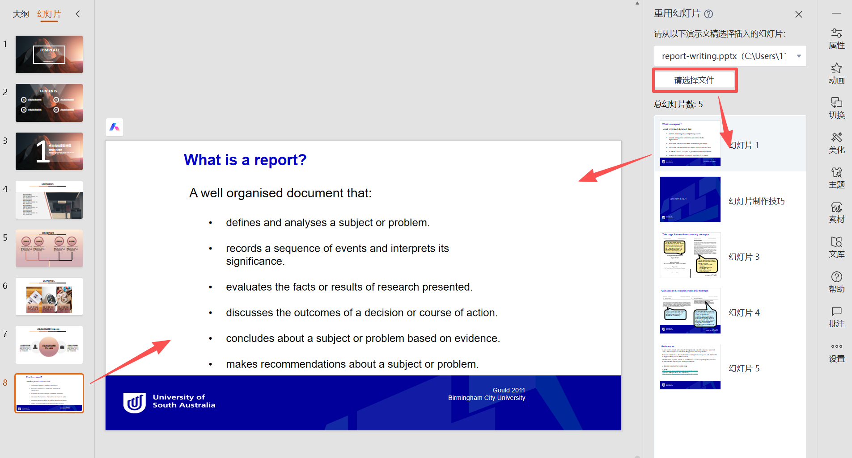The height and width of the screenshot is (458, 852).
Task: Open 设置 settings in sidebar
Action: point(836,352)
